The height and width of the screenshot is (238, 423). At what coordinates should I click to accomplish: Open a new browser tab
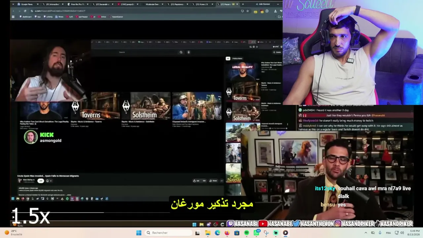coord(243,4)
